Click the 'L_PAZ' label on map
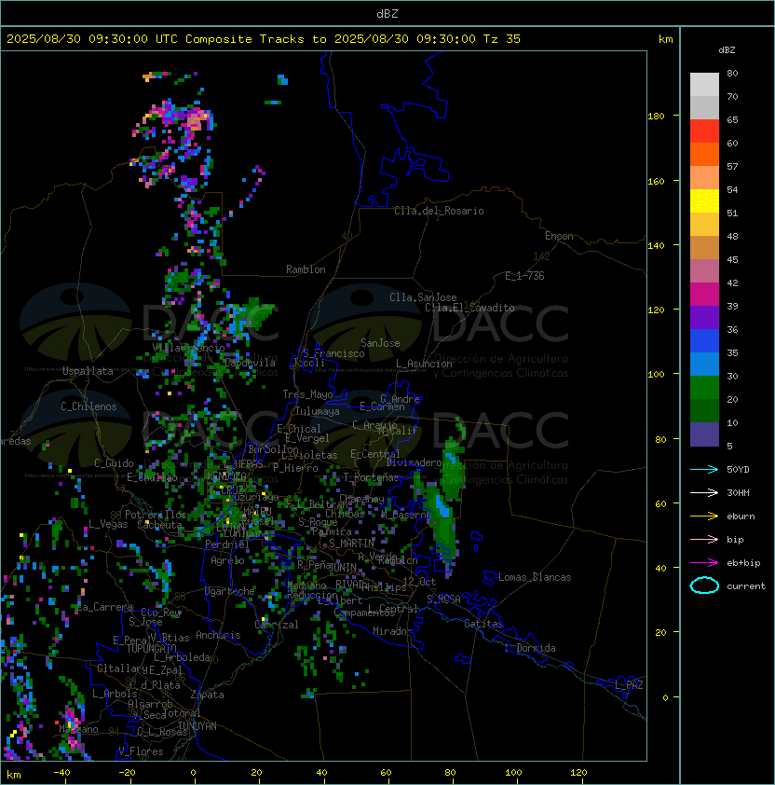 [629, 685]
